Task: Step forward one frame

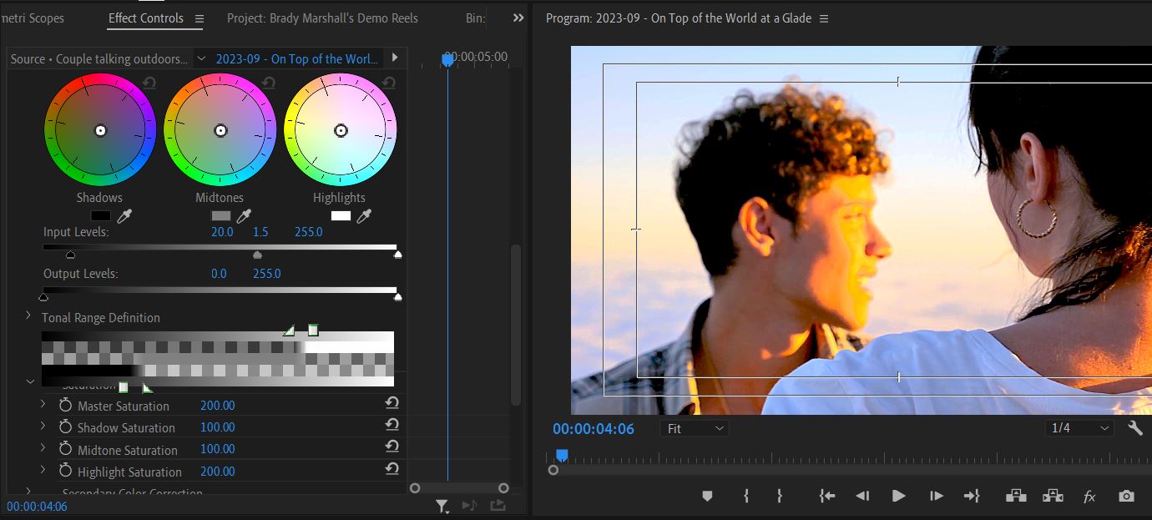Action: 936,496
